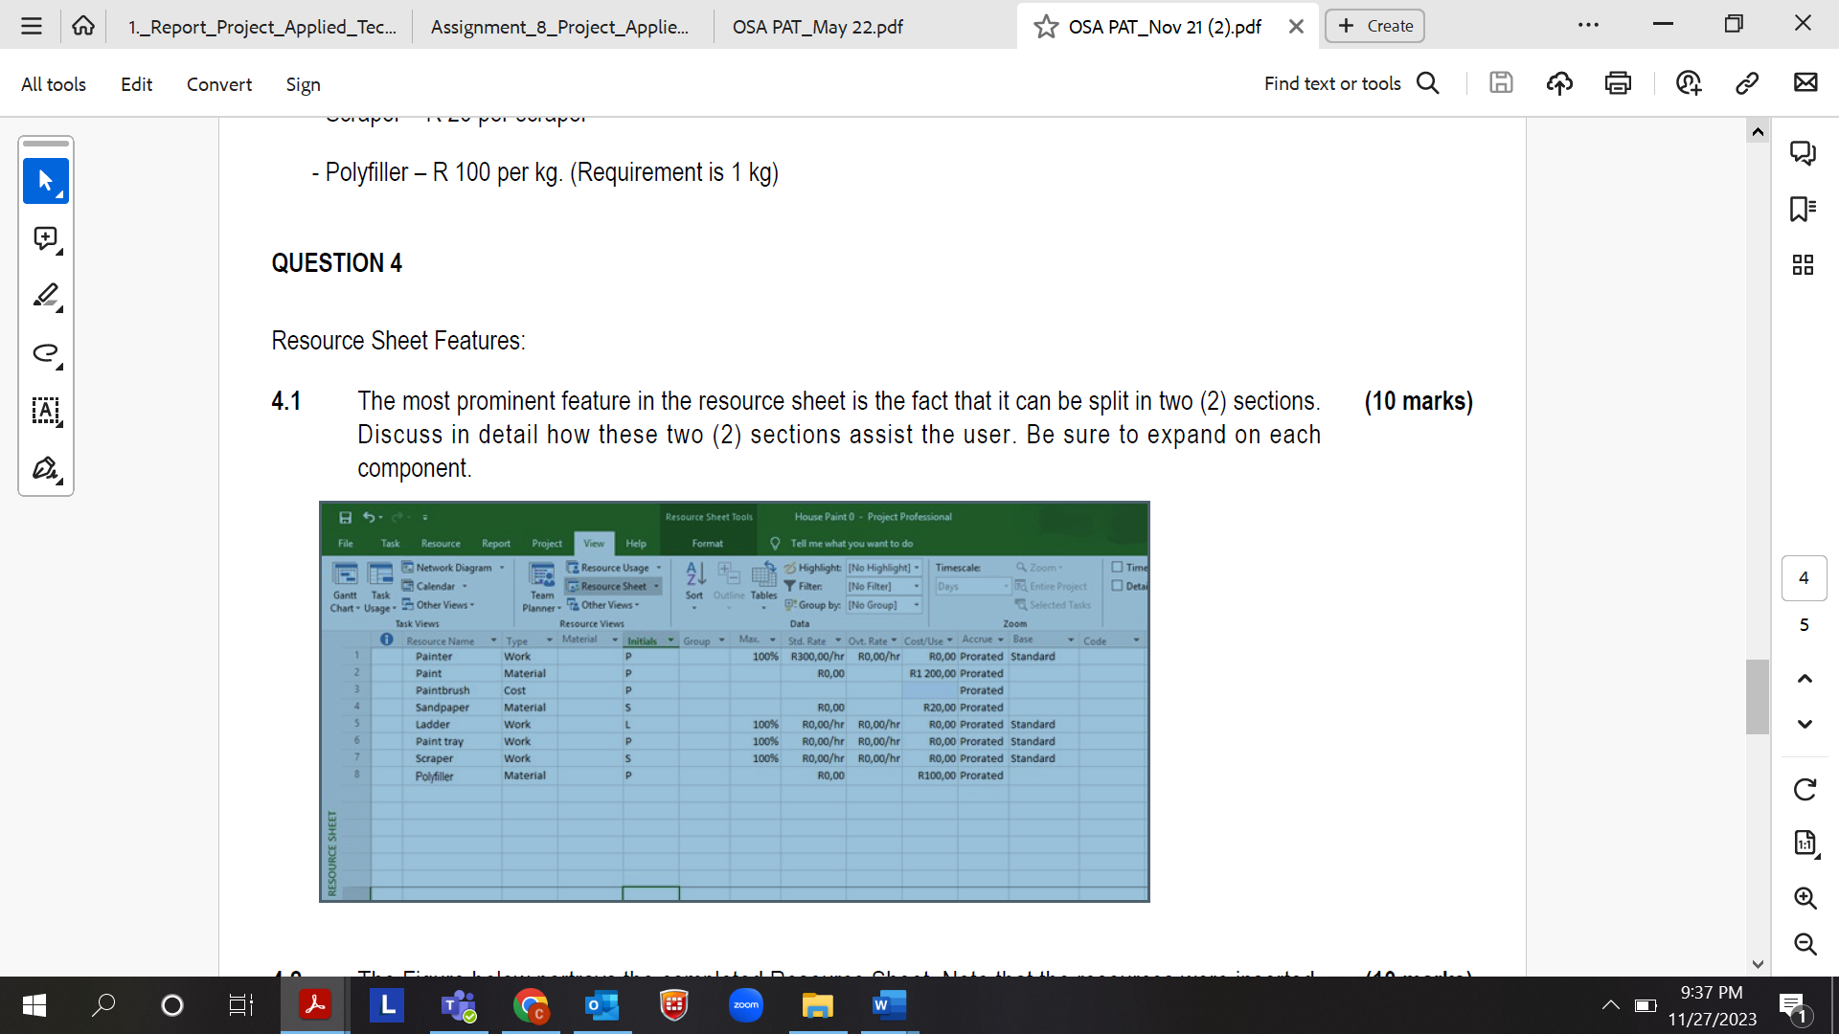Select the highlight text tool
Screen dimensions: 1839x1034
click(46, 412)
